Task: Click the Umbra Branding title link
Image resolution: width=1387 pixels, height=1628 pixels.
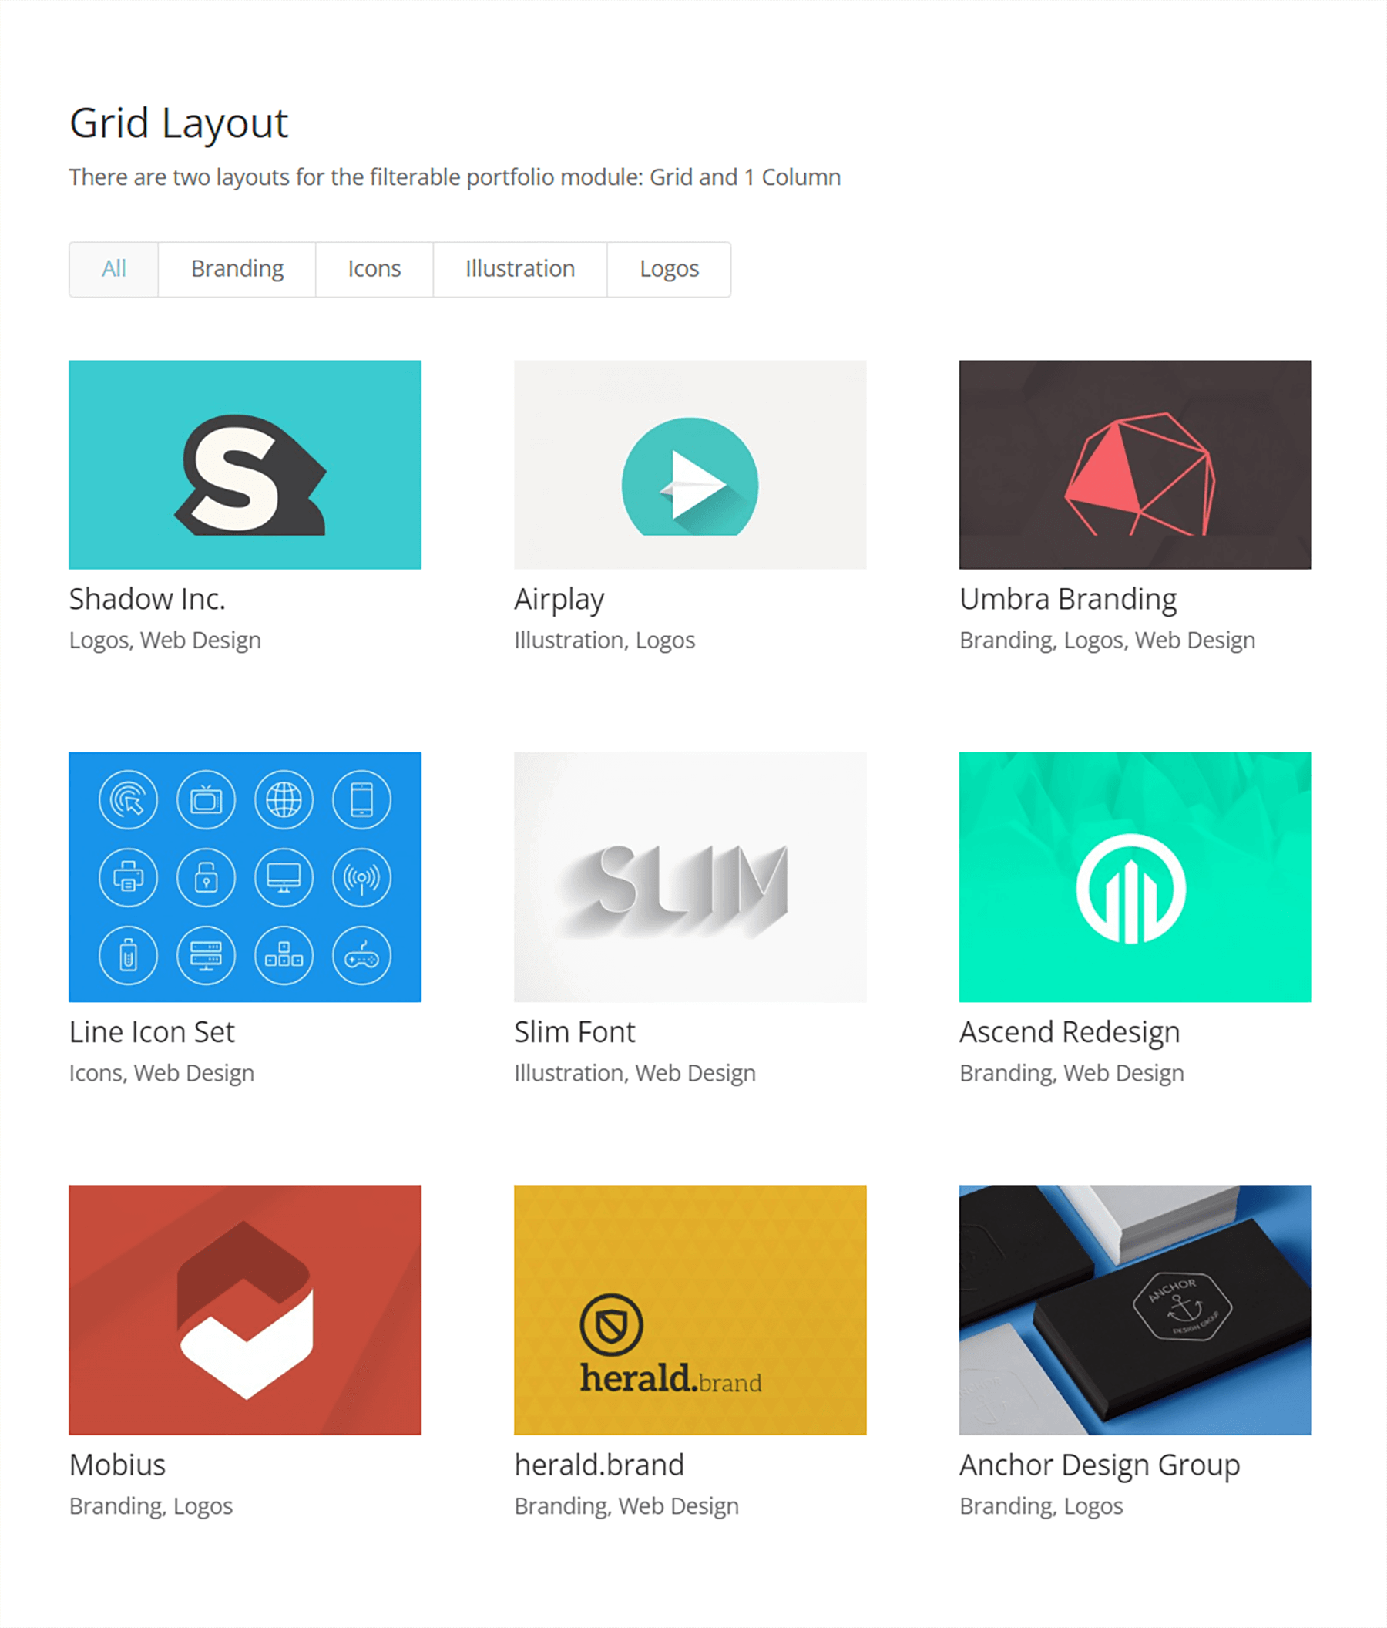Action: [x=1068, y=600]
